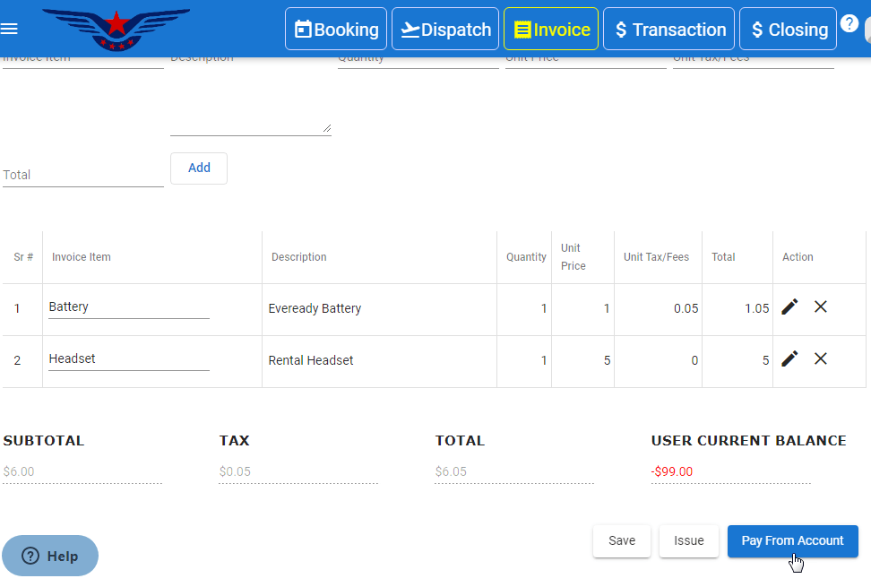This screenshot has width=871, height=587.
Task: Click the $6.05 total field
Action: [x=514, y=472]
